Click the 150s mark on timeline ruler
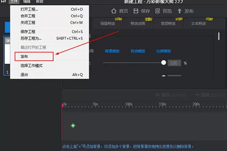The width and height of the screenshot is (227, 151). [162, 104]
